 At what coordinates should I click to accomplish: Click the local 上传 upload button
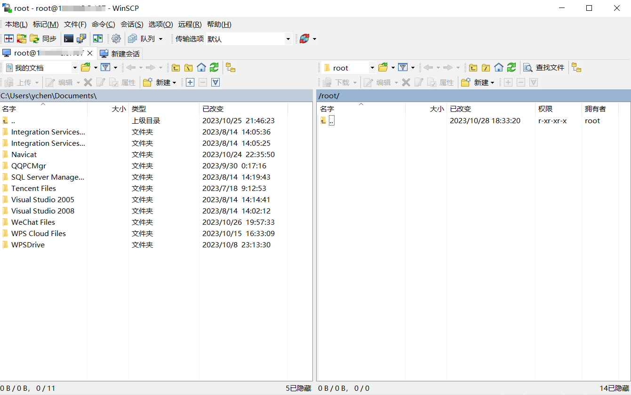click(19, 82)
